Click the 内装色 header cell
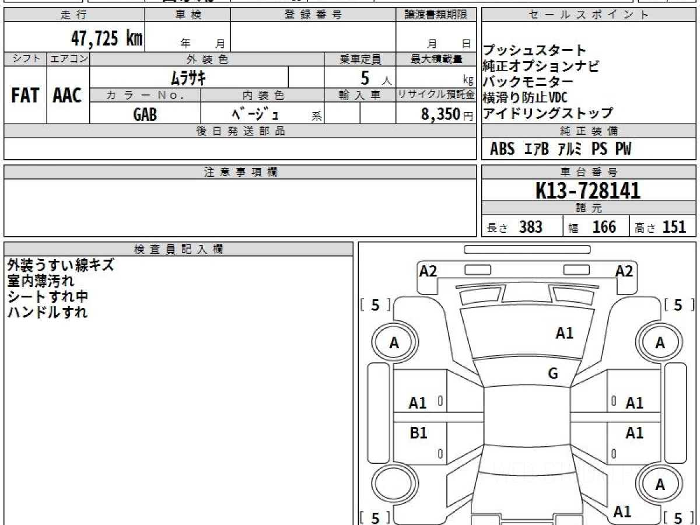The width and height of the screenshot is (700, 525). (263, 95)
